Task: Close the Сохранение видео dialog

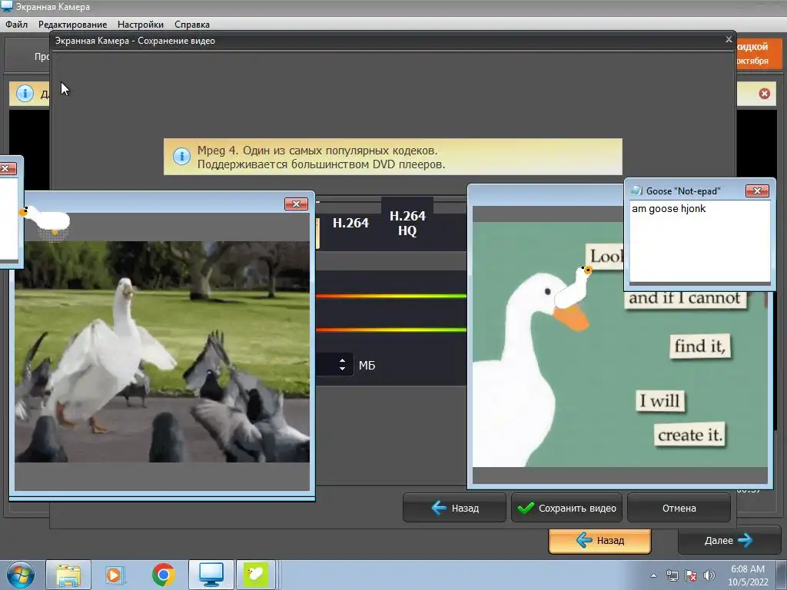Action: tap(729, 39)
